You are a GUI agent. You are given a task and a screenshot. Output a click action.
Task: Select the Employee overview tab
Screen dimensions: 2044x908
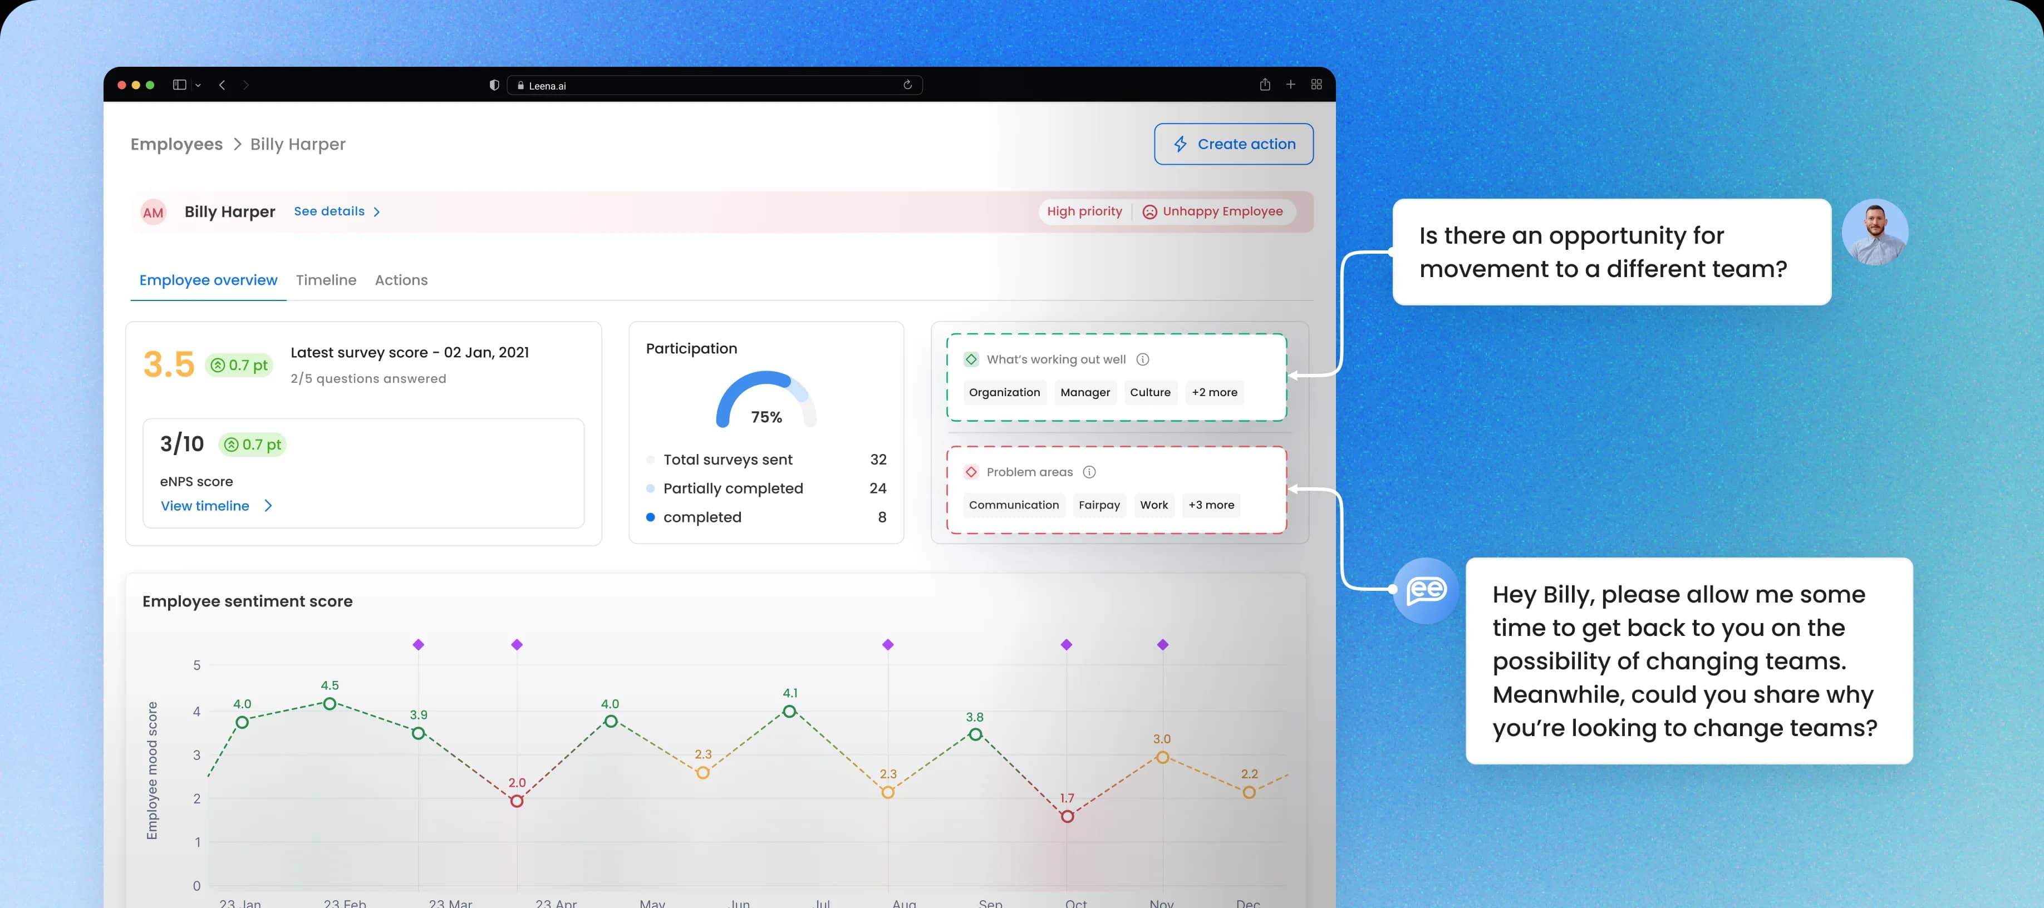pos(208,280)
